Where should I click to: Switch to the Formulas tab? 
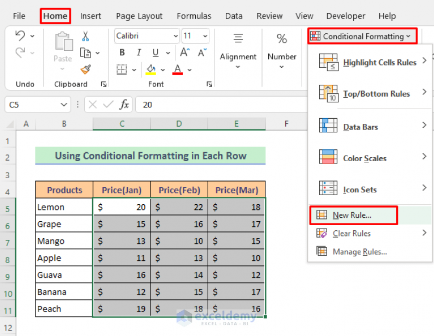coord(194,16)
